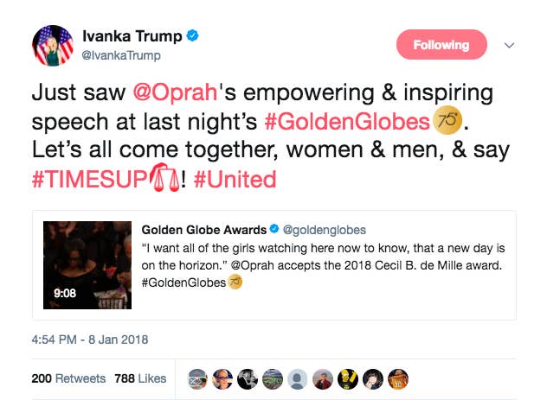Open the @goldenglobes handle in the quoted tweet
The image size is (547, 400).
click(325, 230)
